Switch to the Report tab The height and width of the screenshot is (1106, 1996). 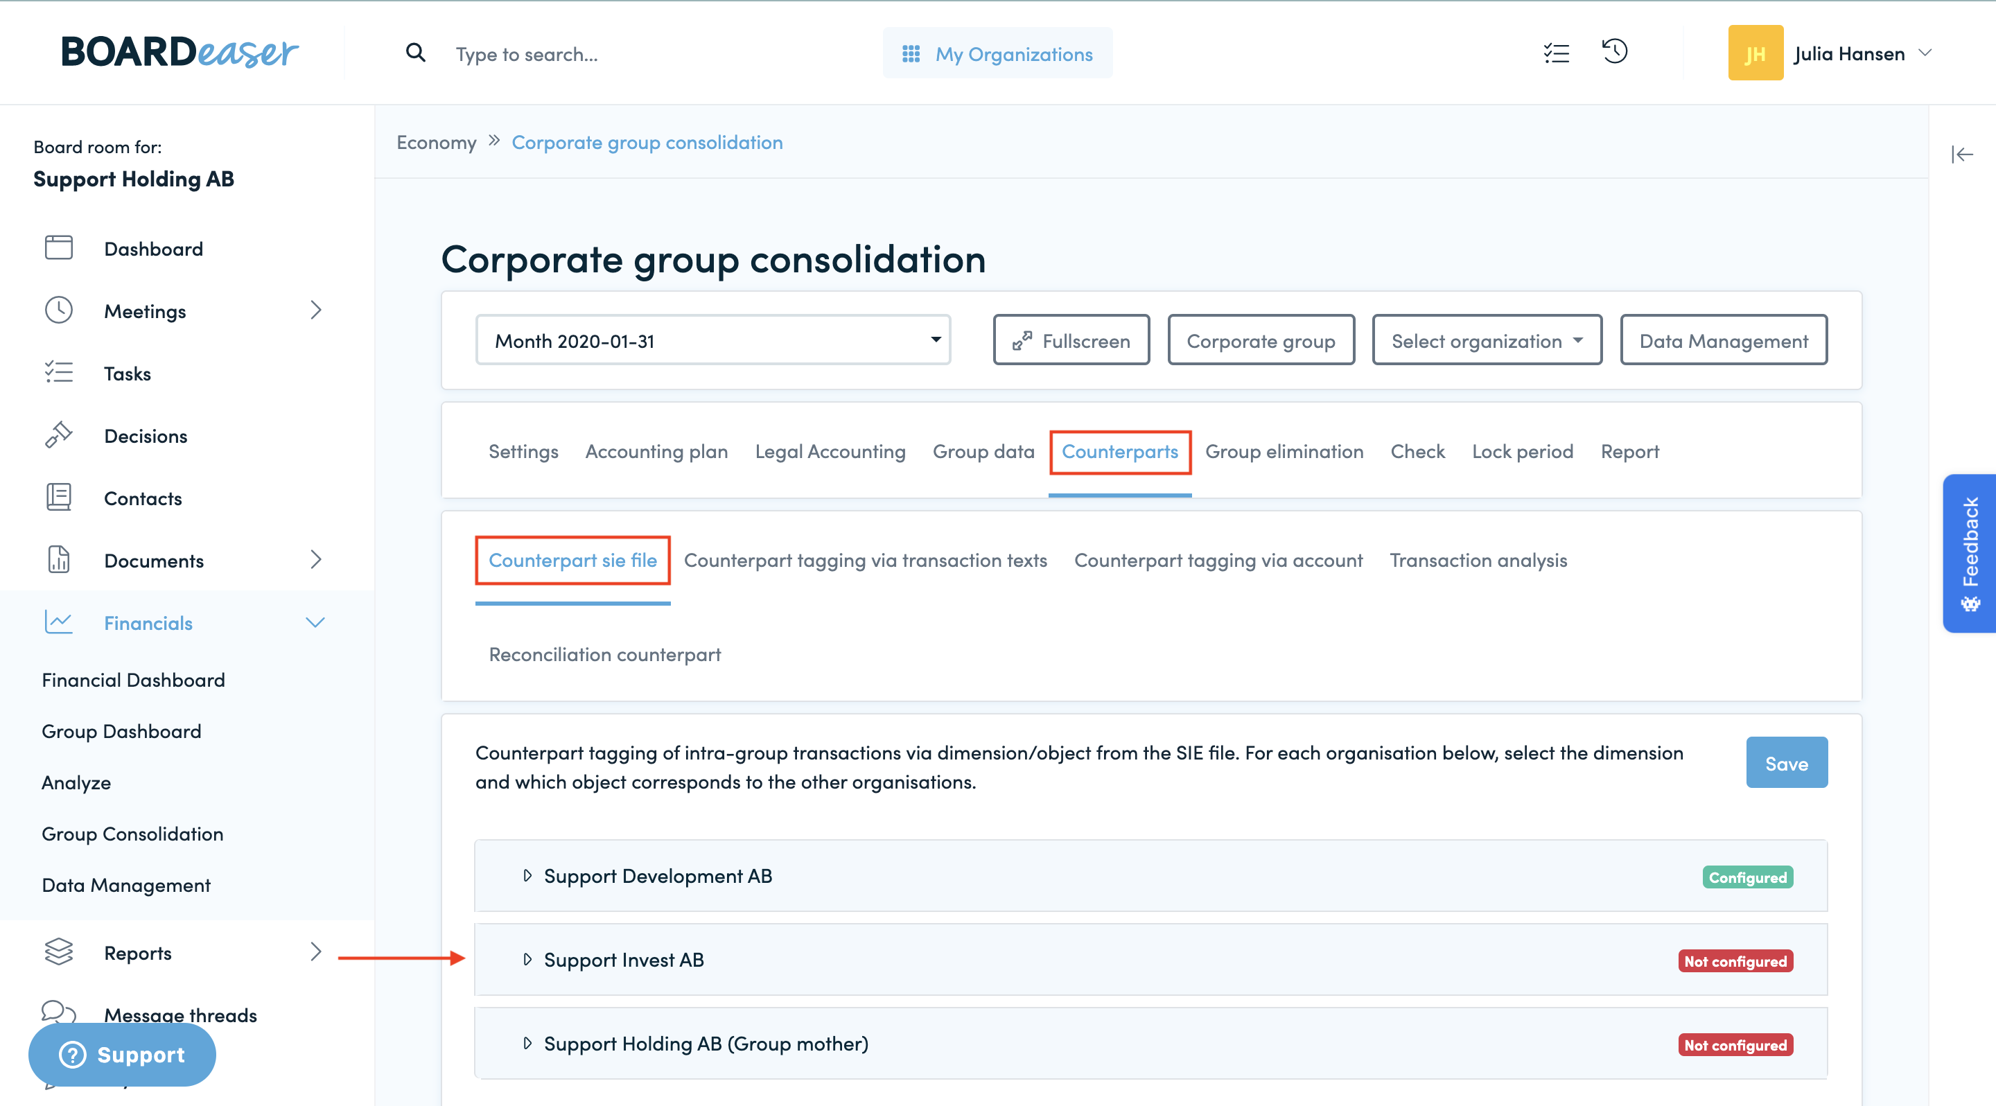coord(1629,452)
